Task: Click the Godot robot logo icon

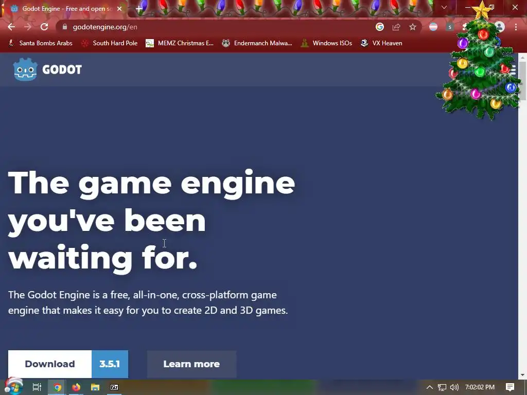Action: click(x=25, y=69)
